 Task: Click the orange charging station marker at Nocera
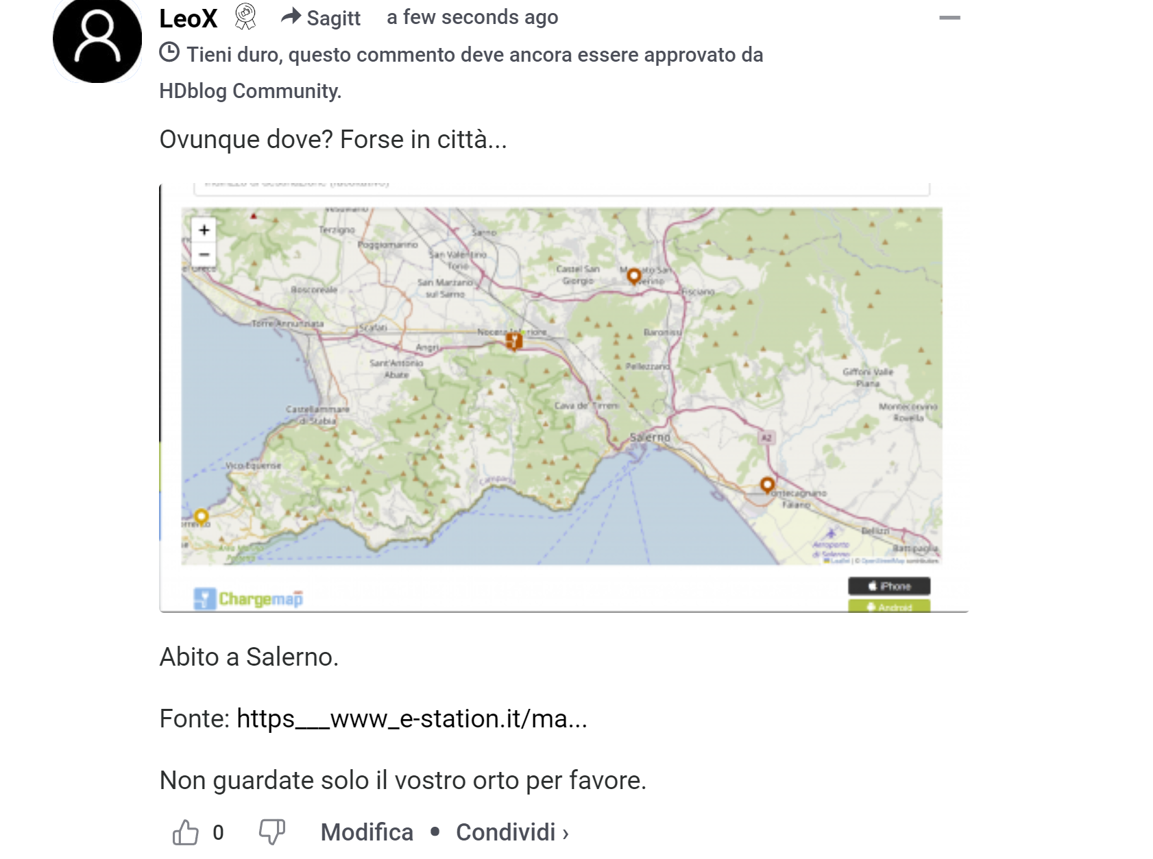pos(514,341)
